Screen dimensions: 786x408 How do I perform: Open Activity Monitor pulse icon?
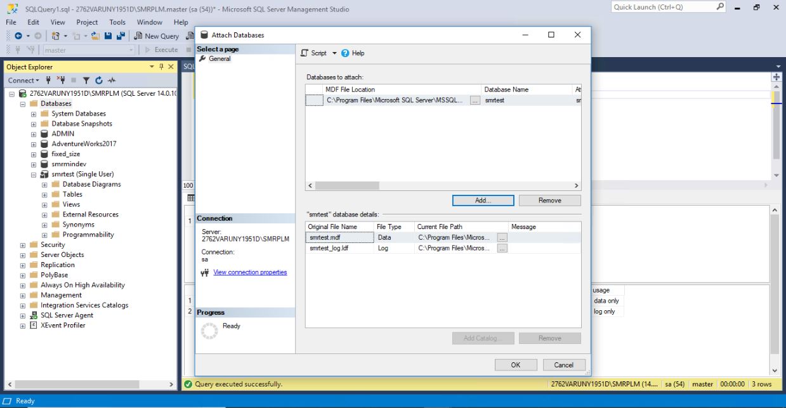[112, 81]
